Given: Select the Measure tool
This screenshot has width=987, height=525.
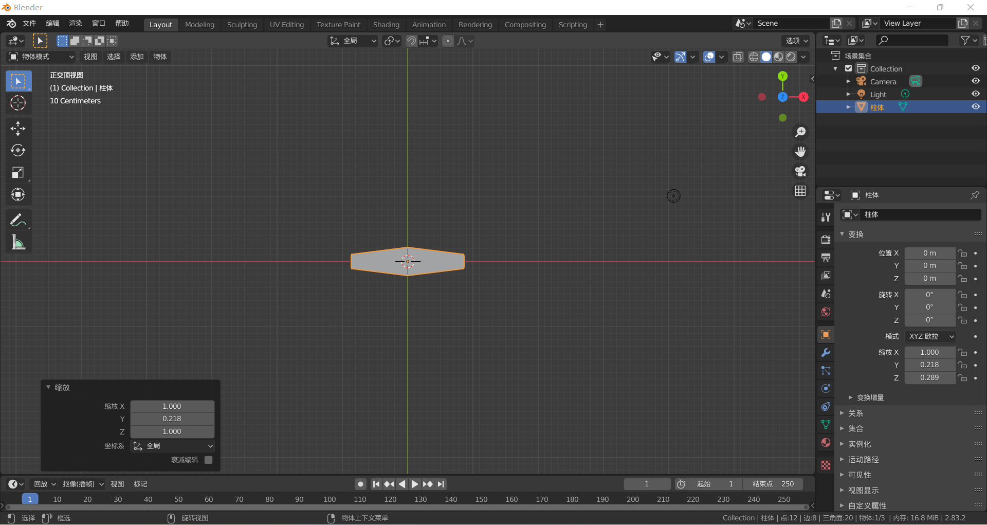Looking at the screenshot, I should [x=18, y=242].
